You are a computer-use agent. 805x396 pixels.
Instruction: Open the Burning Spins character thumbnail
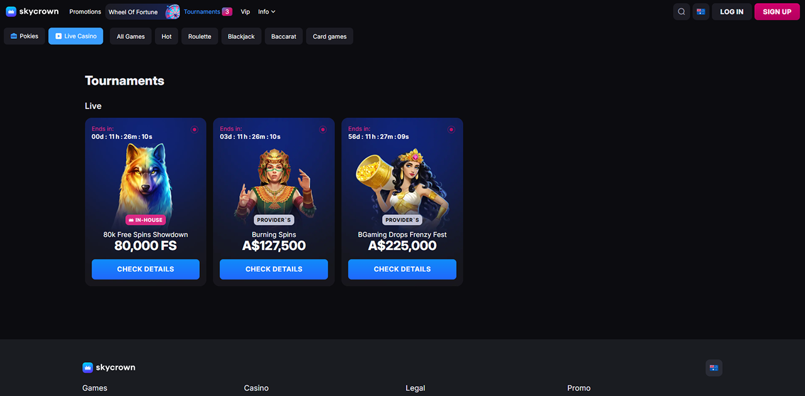[274, 182]
